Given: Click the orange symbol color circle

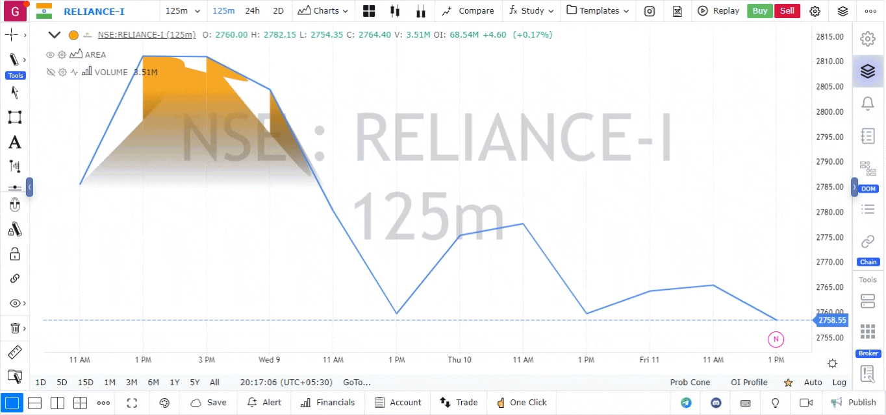Looking at the screenshot, I should pos(73,35).
